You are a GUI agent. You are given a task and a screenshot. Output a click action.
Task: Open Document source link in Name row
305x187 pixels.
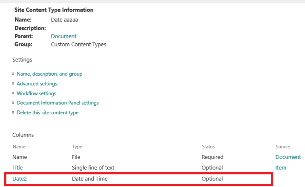click(288, 157)
